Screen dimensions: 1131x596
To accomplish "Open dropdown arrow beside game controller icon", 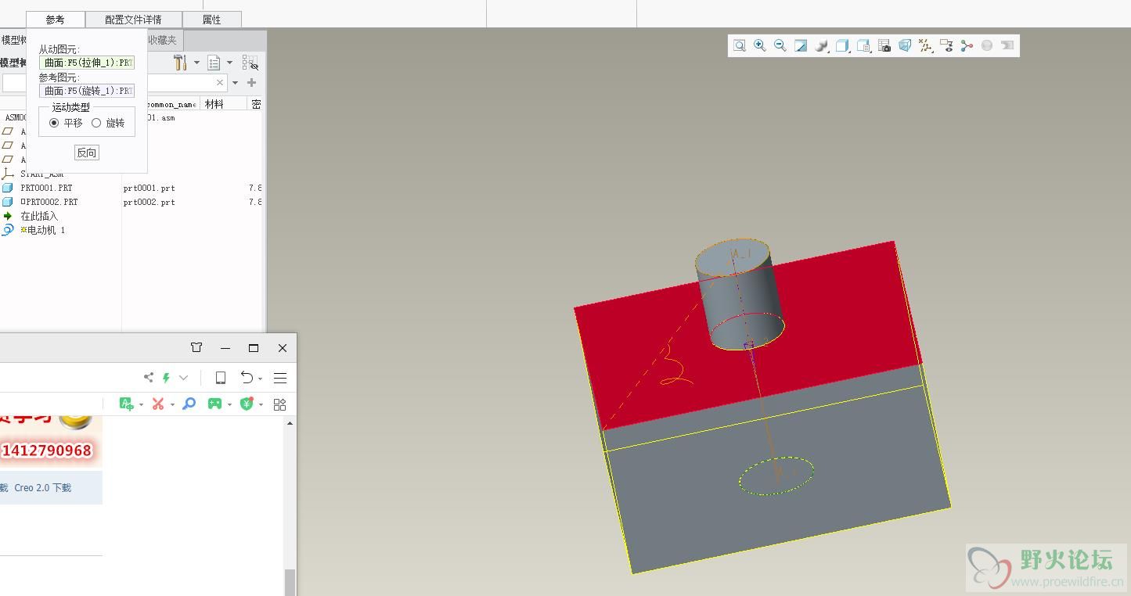I will click(229, 404).
